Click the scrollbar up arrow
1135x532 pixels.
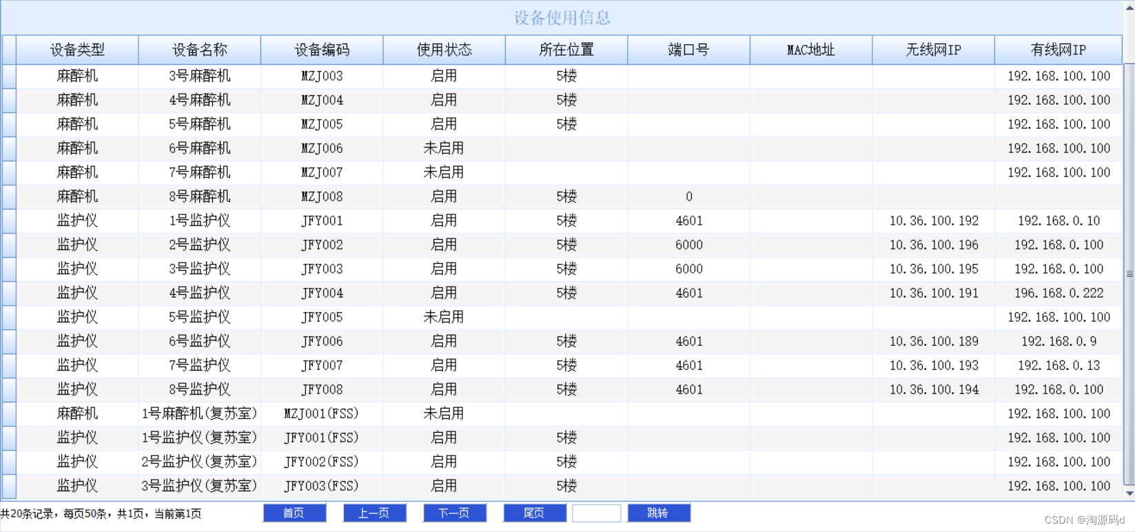(1129, 7)
